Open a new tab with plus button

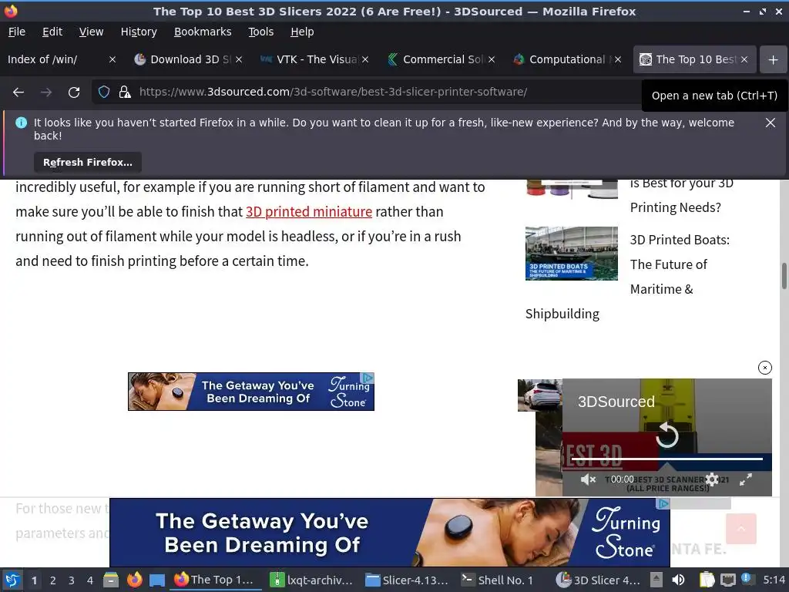[774, 60]
